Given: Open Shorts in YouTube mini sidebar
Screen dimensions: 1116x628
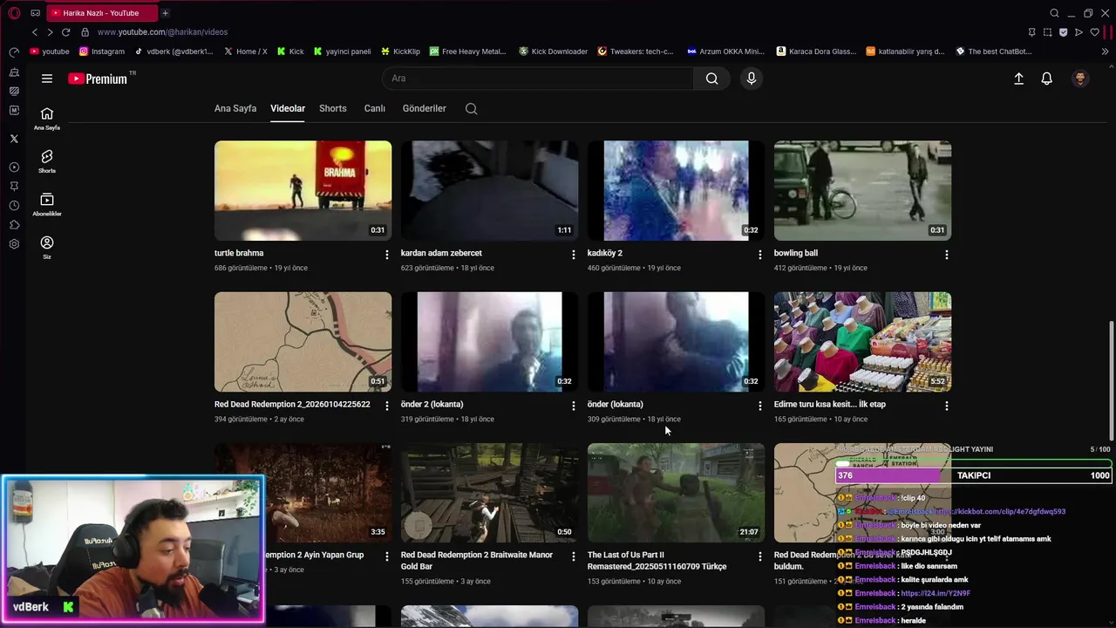Looking at the screenshot, I should click(x=47, y=161).
